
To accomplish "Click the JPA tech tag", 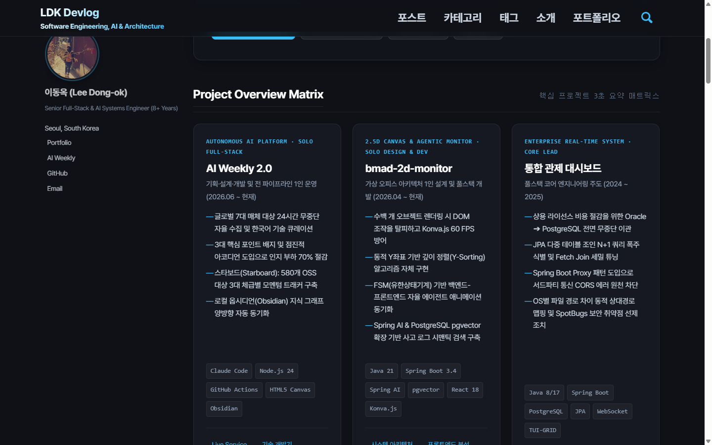I will click(580, 411).
